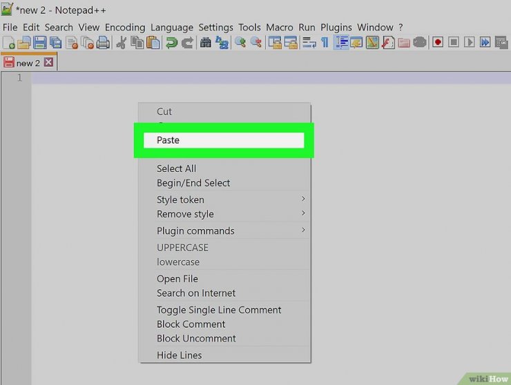Click the green Undo arrow icon

171,43
